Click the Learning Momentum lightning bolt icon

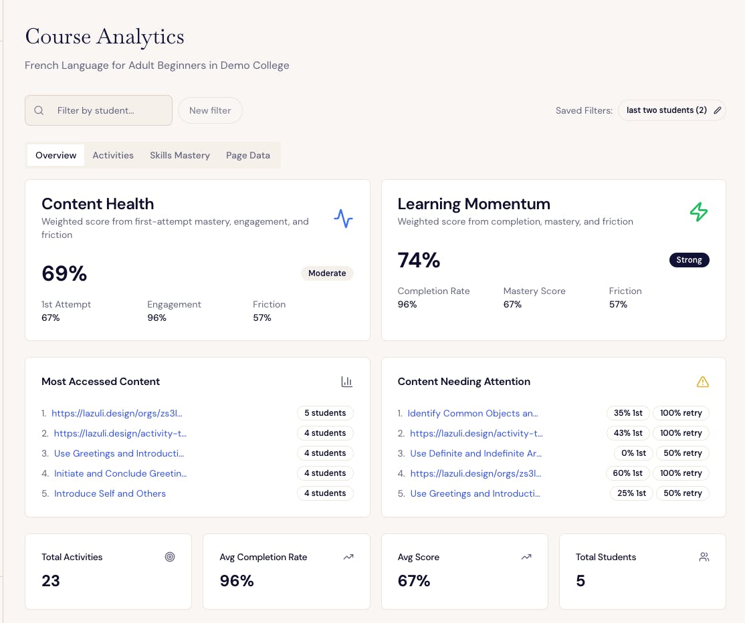699,212
